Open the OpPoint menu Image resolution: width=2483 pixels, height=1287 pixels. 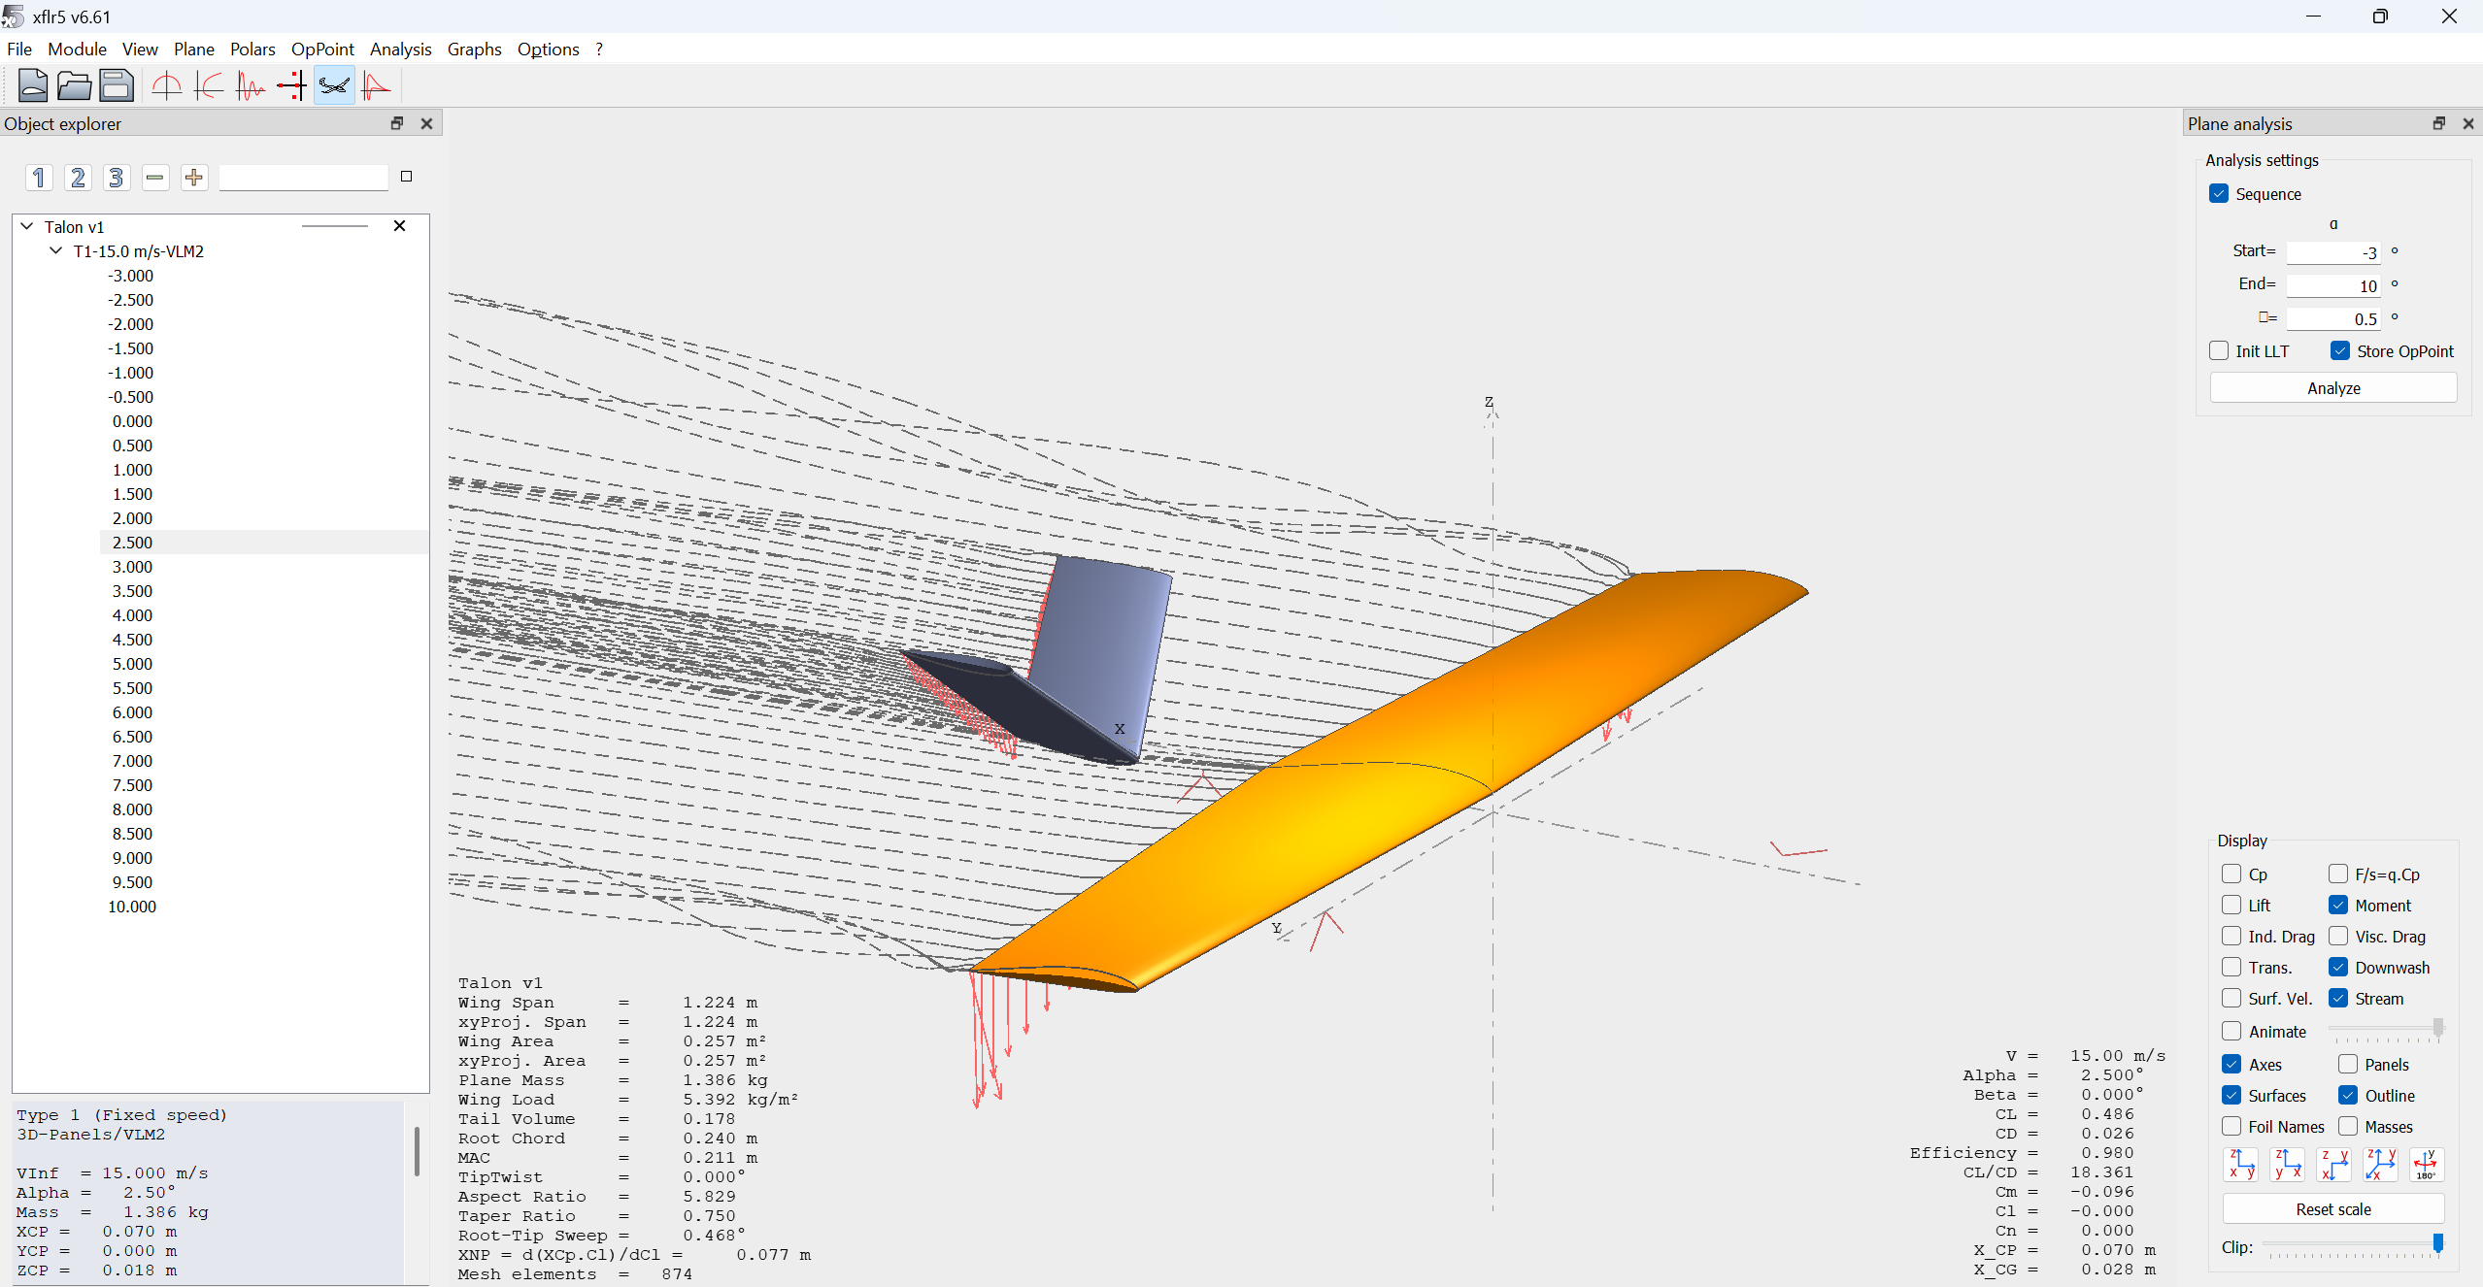322,49
